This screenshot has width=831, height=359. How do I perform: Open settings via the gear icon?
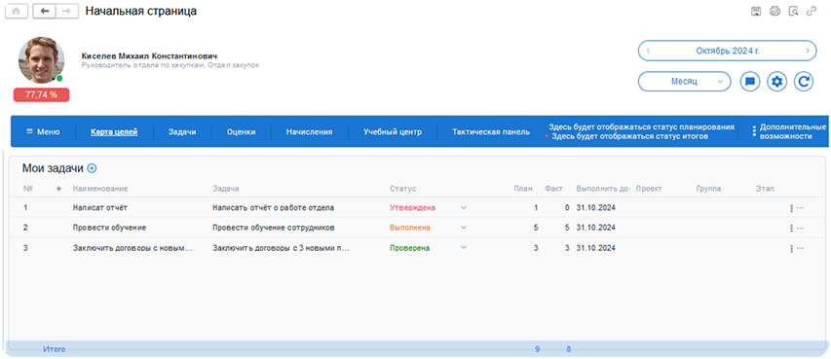(777, 82)
